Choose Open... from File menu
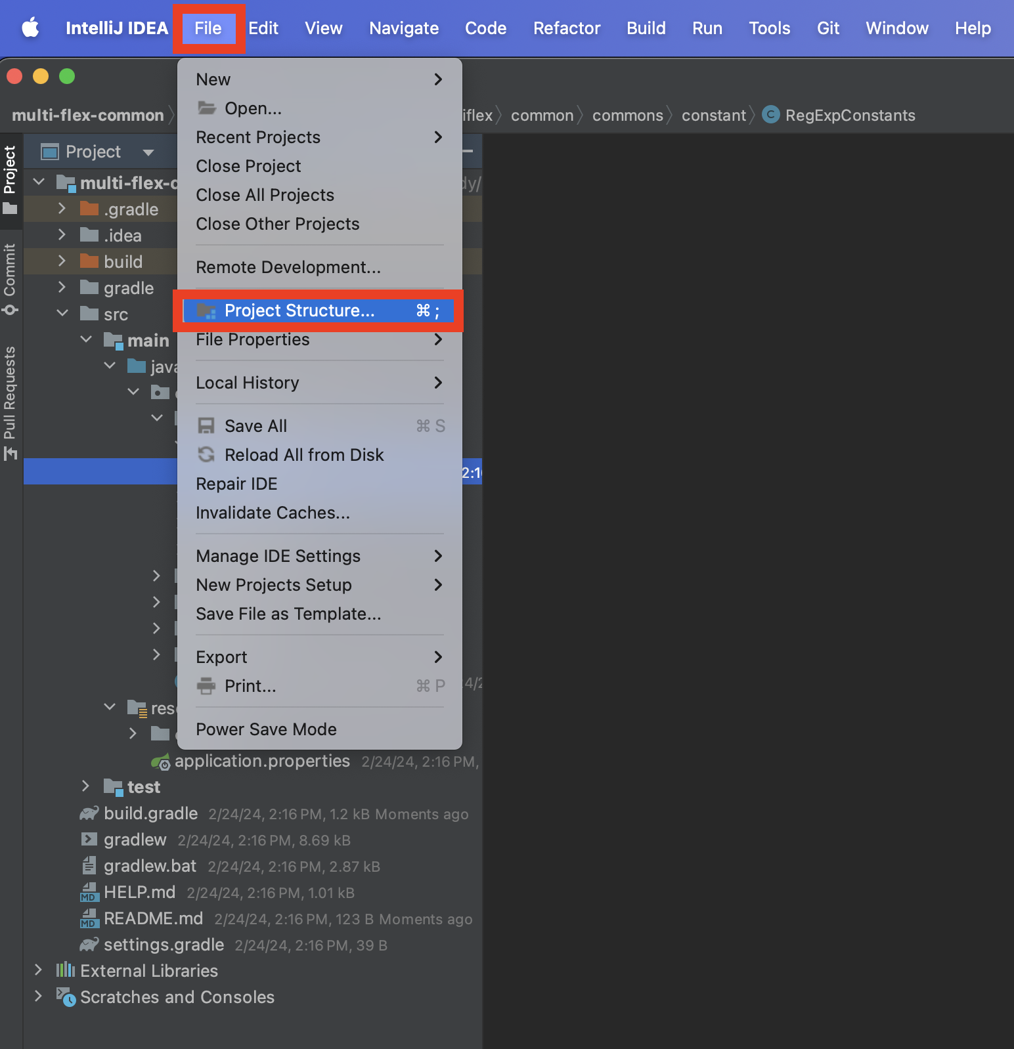The width and height of the screenshot is (1014, 1049). coord(319,108)
